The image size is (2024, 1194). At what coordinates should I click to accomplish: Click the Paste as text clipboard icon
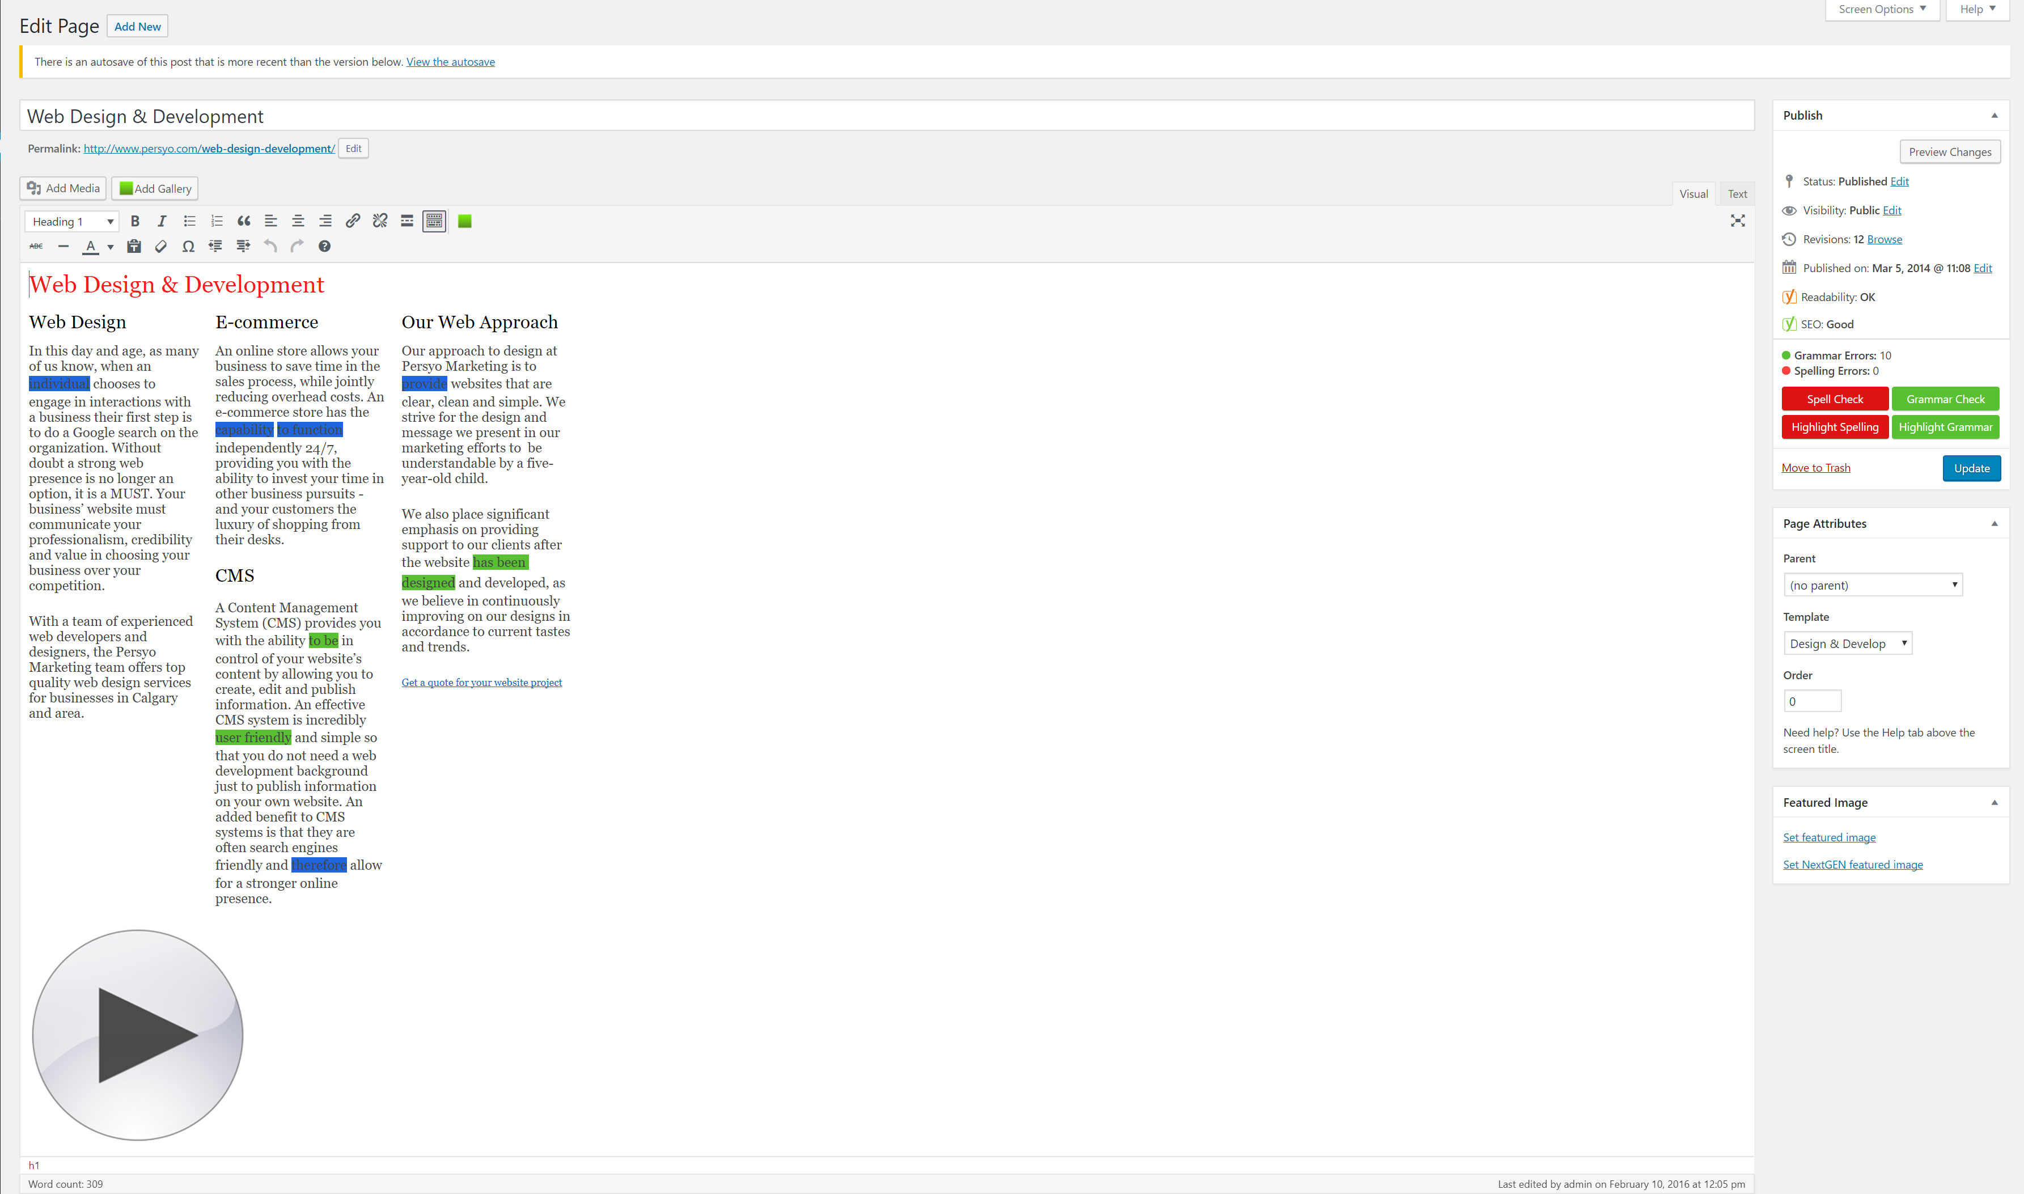coord(134,247)
